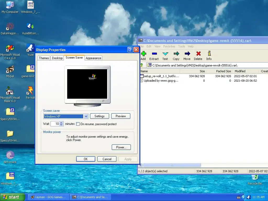Switch to C:\Documents and Se... taskbar button
268x201 pixels.
click(x=91, y=197)
